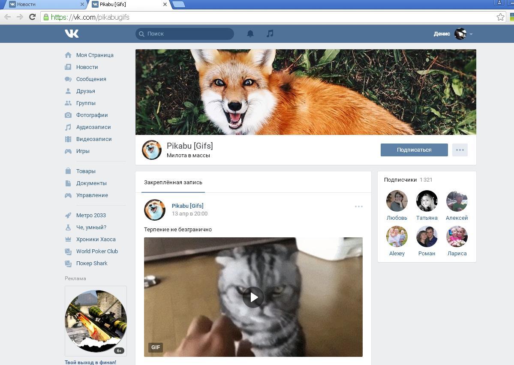Click the crown icon beside Хроники Хаоса

pos(68,239)
